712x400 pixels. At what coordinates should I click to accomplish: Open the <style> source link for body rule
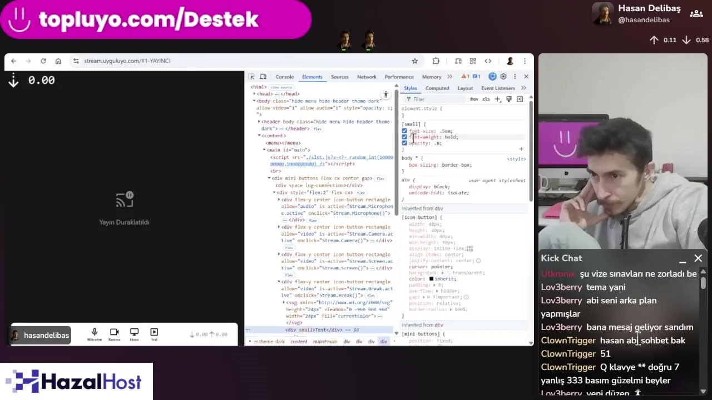coord(516,159)
